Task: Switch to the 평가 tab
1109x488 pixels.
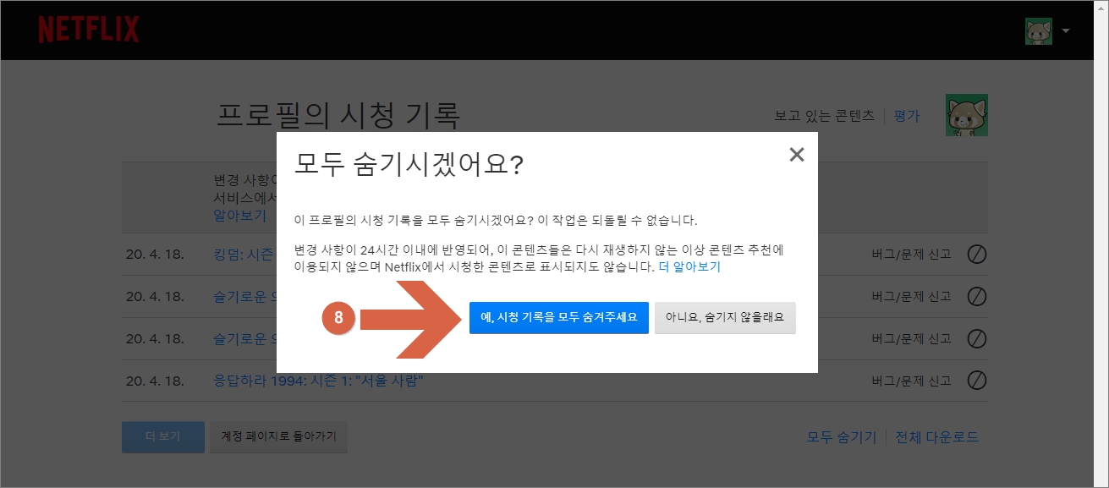Action: 907,117
